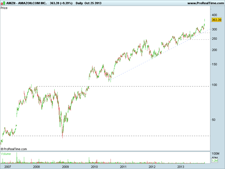225x169 pixels.
Task: Click the 2008 date axis label
Action: coord(37,167)
